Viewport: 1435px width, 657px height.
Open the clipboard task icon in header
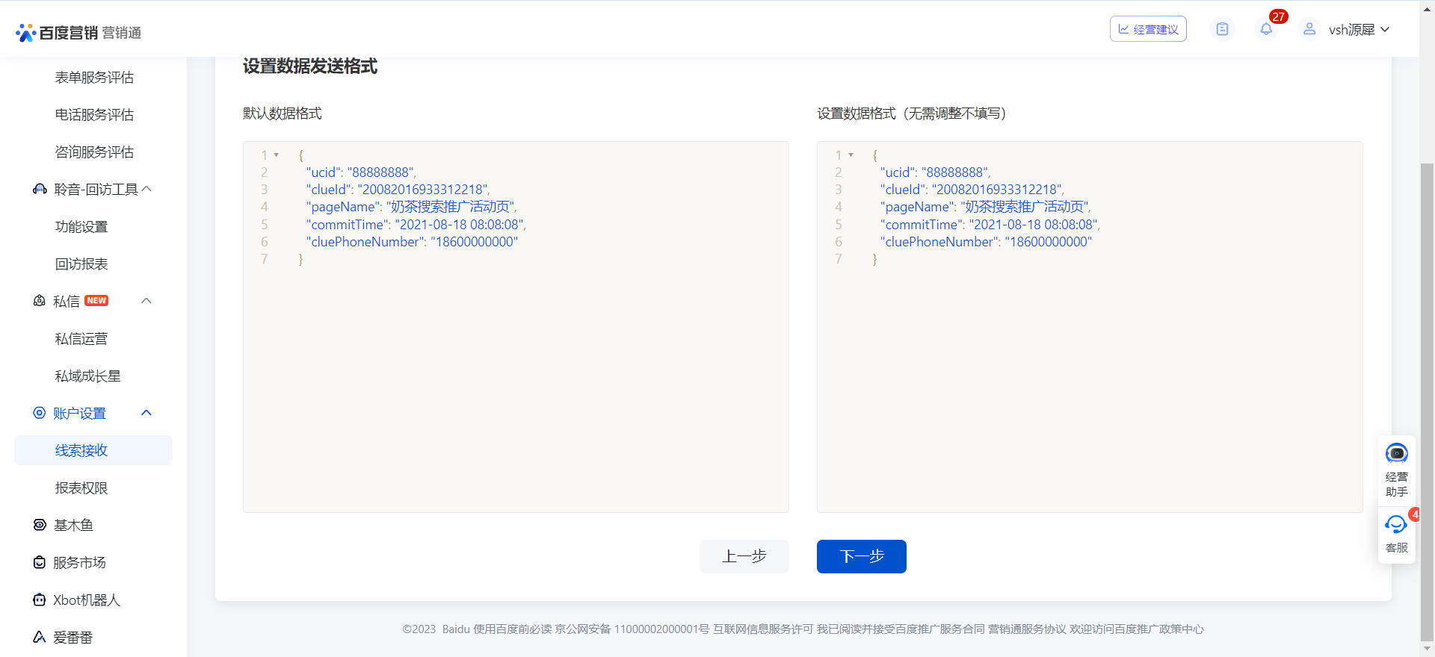coord(1222,29)
